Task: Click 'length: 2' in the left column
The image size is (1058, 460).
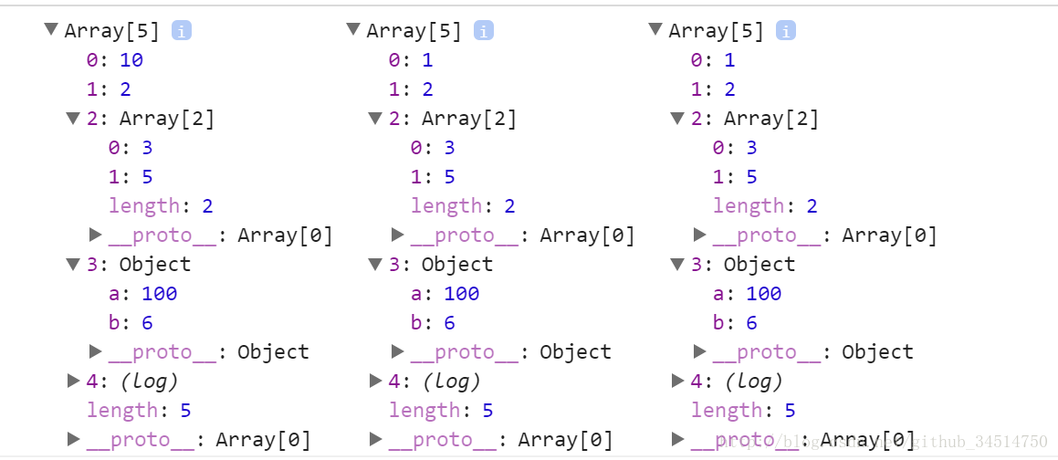Action: click(x=162, y=205)
